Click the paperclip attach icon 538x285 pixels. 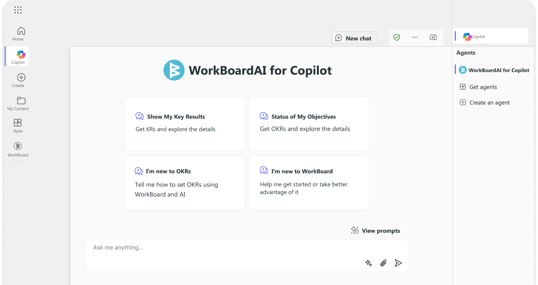pos(383,263)
